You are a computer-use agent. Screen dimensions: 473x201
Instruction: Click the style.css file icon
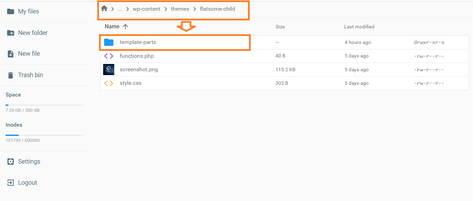(109, 83)
